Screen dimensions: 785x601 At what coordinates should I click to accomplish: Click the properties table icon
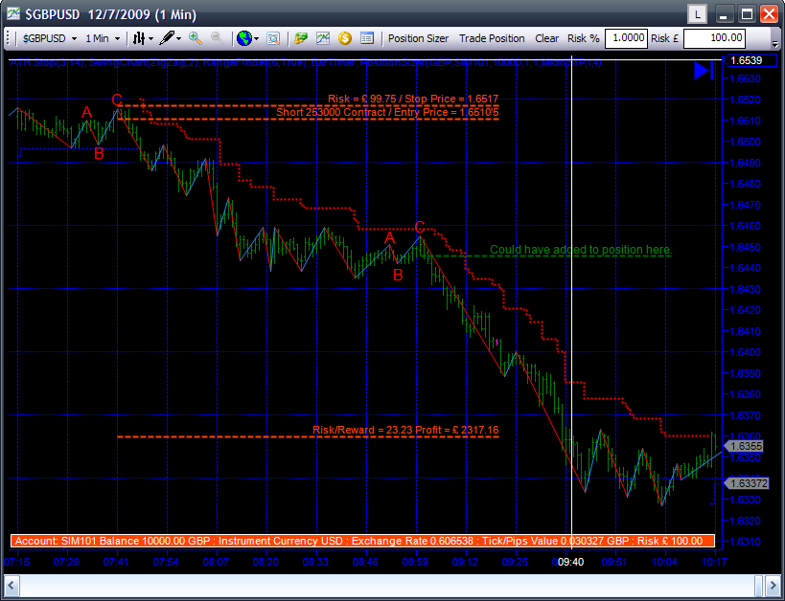point(367,38)
